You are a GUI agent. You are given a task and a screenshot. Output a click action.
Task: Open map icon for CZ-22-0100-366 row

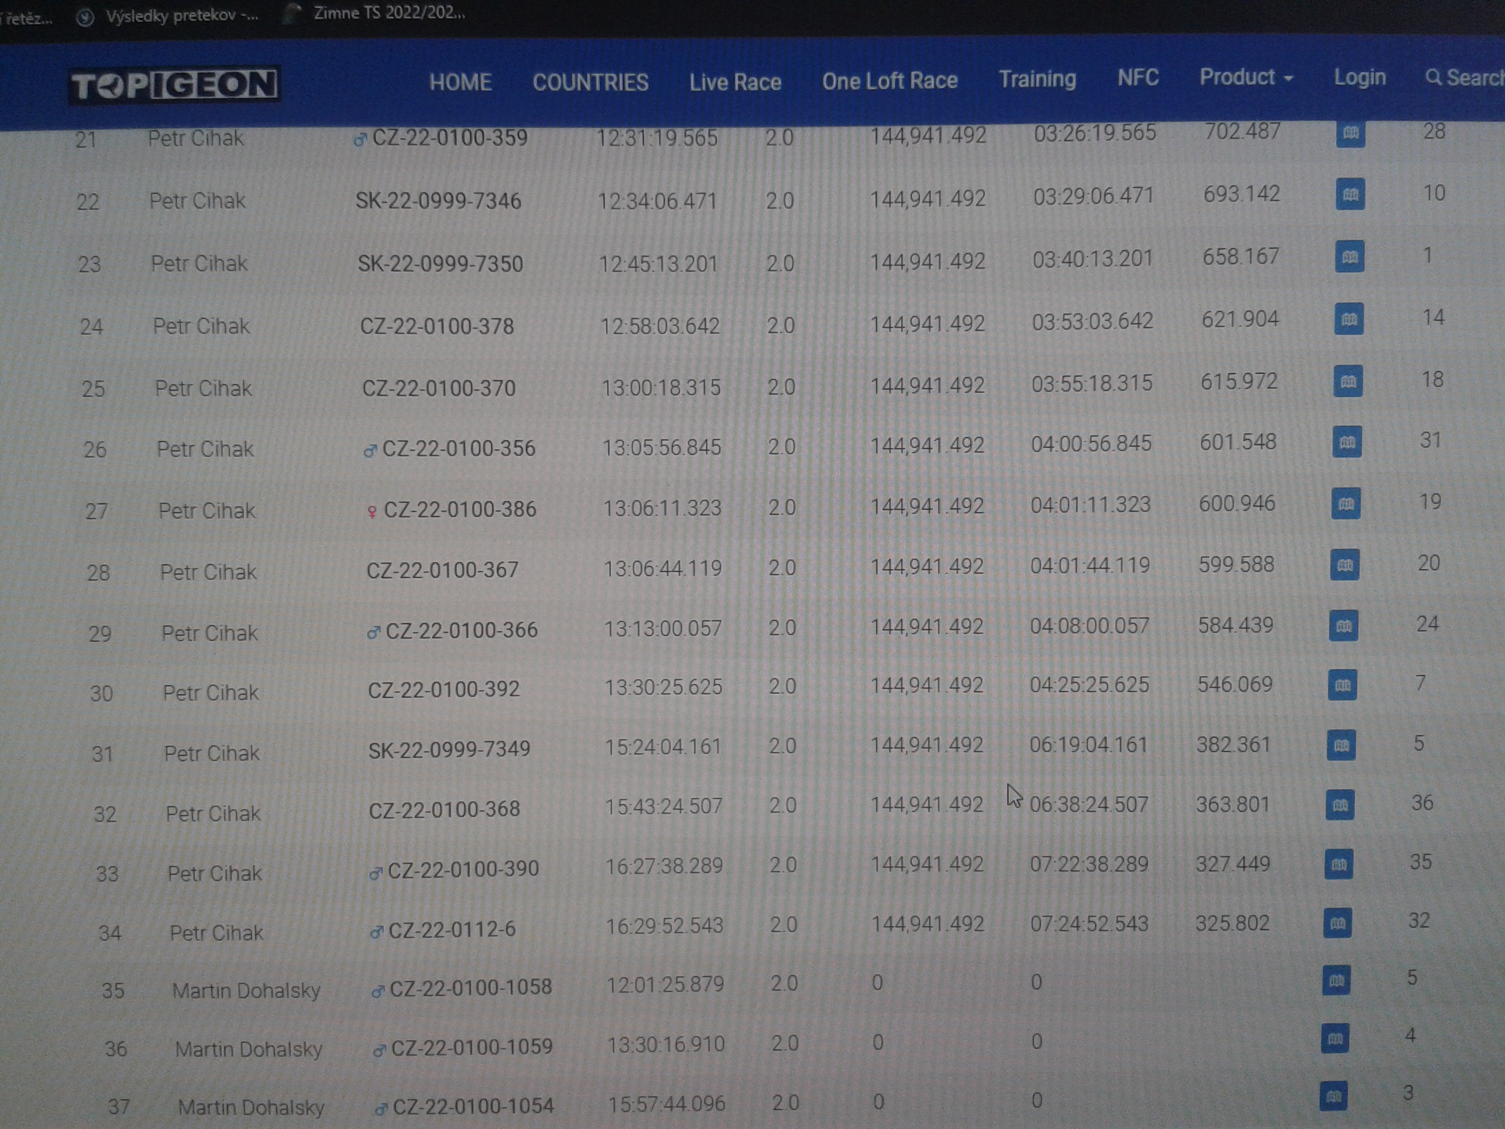1344,626
